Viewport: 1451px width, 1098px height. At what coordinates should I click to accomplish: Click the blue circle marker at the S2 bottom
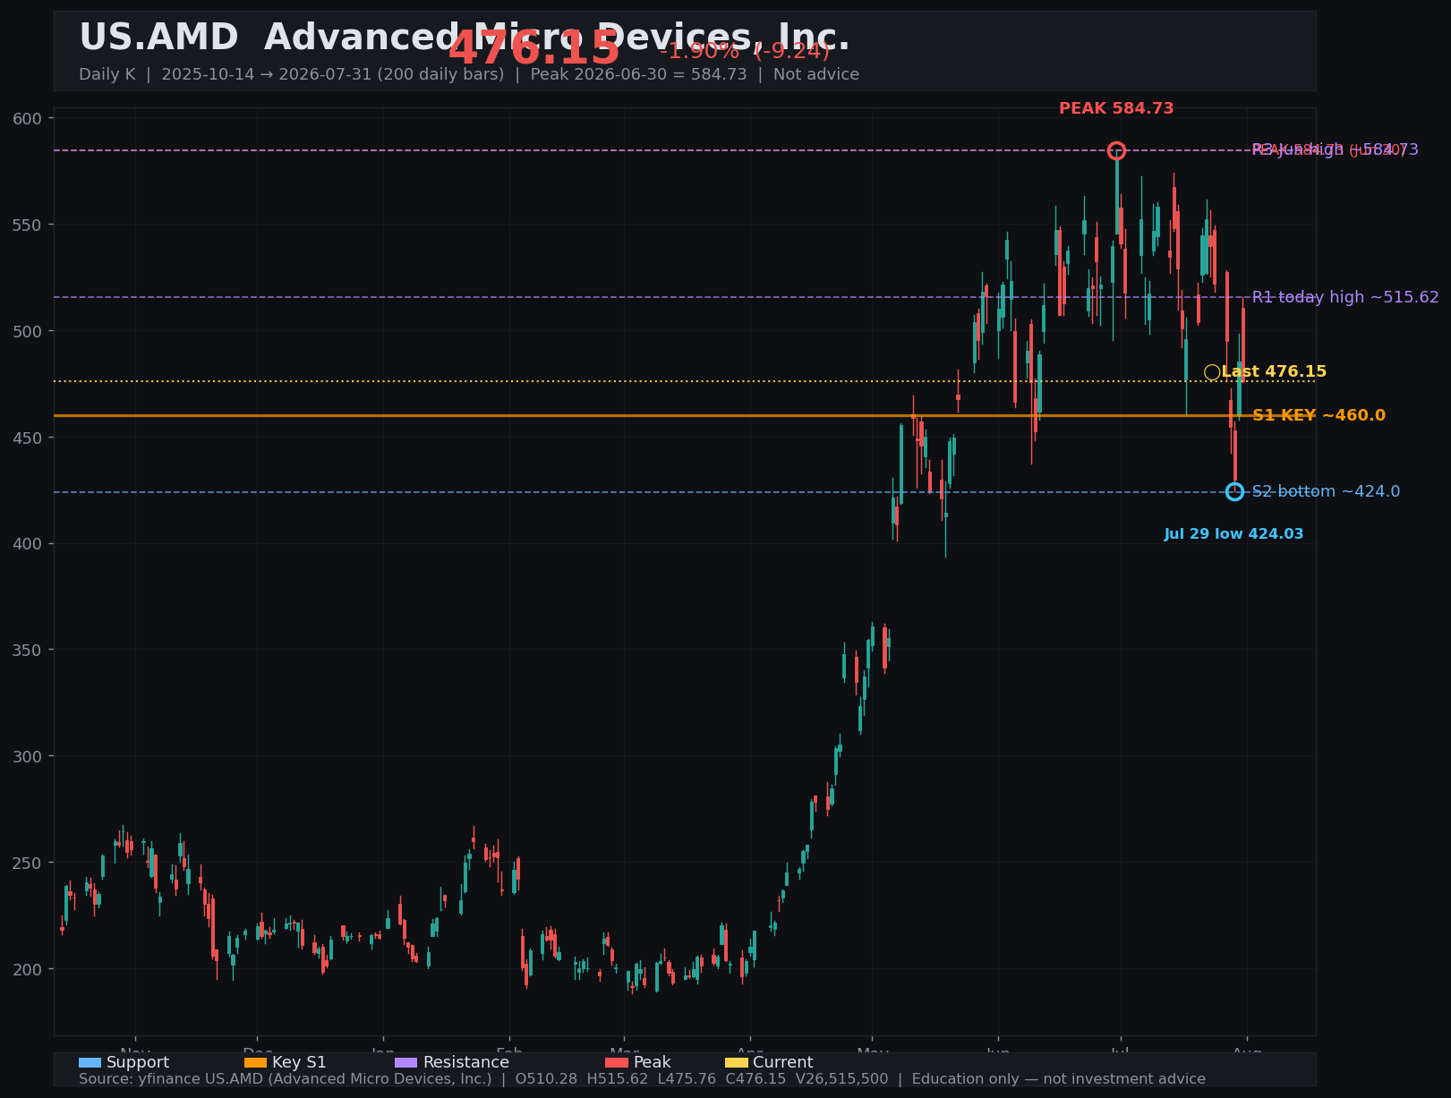(x=1234, y=491)
